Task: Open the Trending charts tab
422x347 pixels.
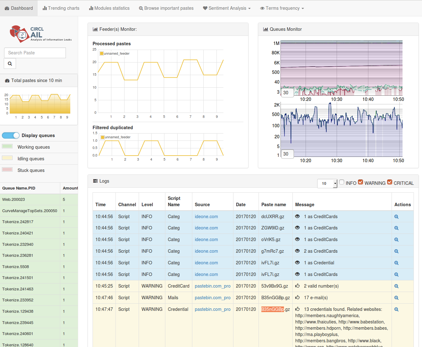Action: [x=61, y=8]
